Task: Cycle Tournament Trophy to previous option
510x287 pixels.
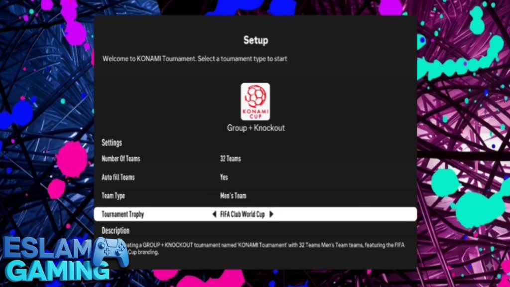Action: [214, 214]
